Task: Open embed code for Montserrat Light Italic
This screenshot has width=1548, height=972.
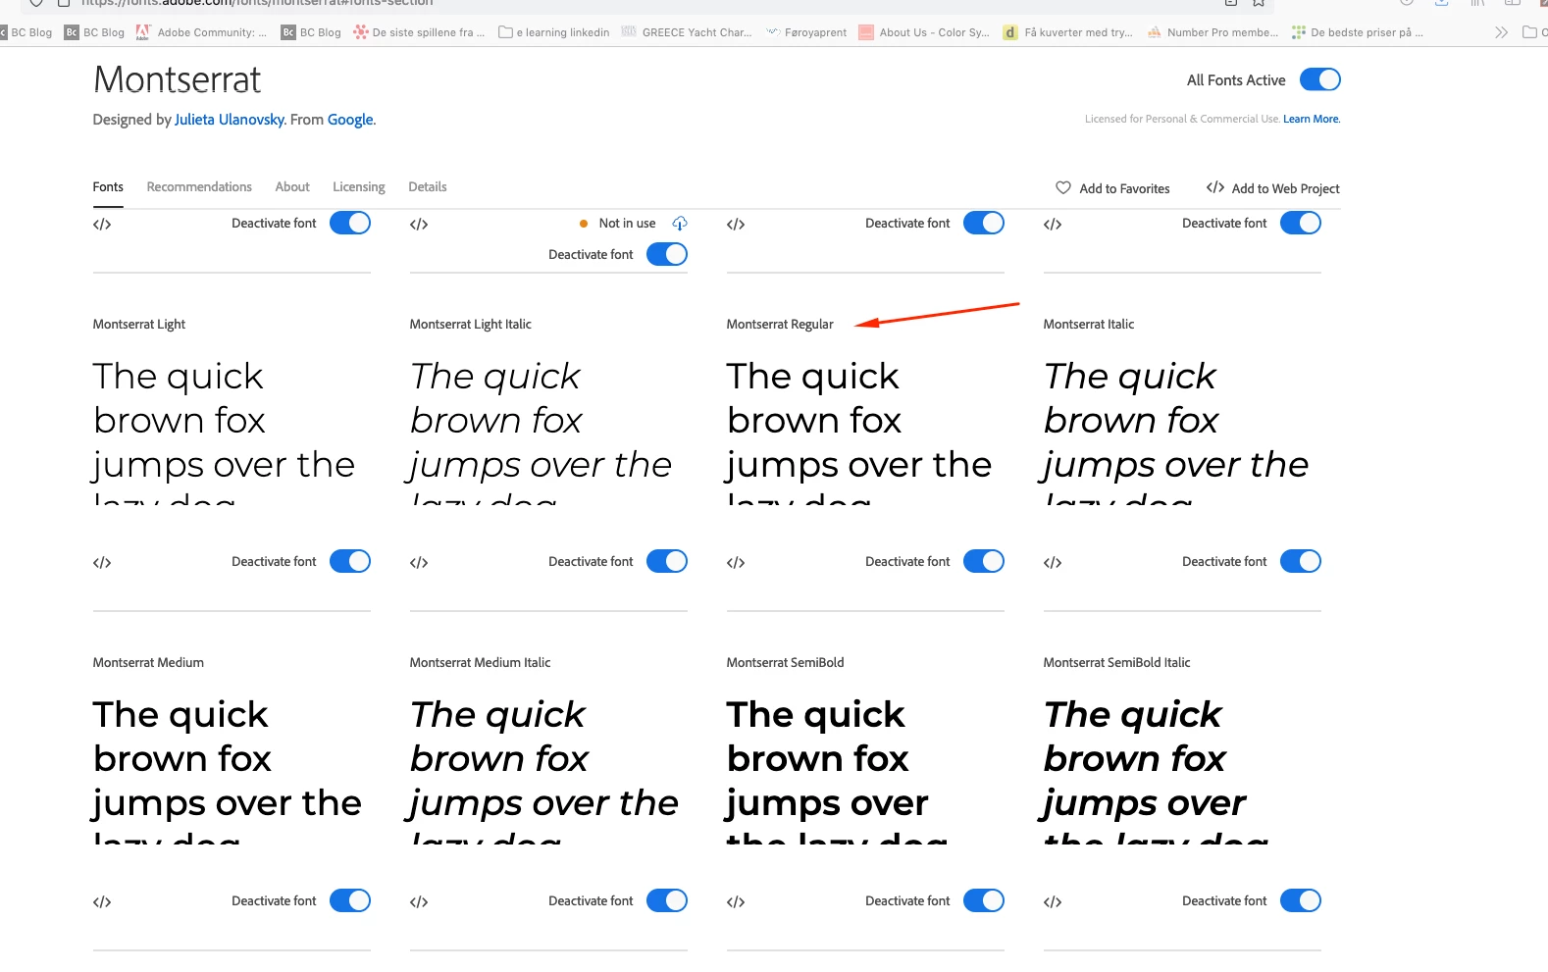Action: point(419,563)
